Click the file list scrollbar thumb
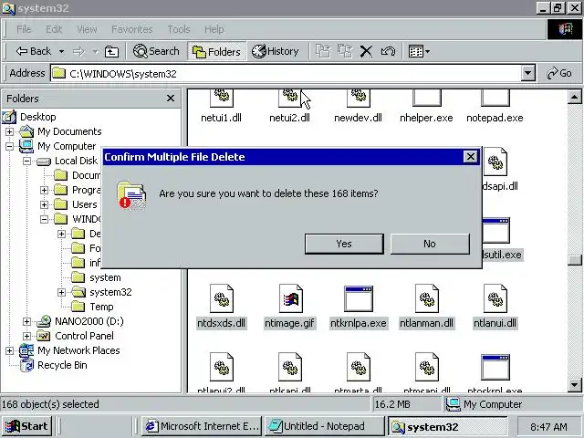This screenshot has height=438, width=584. coord(576,259)
